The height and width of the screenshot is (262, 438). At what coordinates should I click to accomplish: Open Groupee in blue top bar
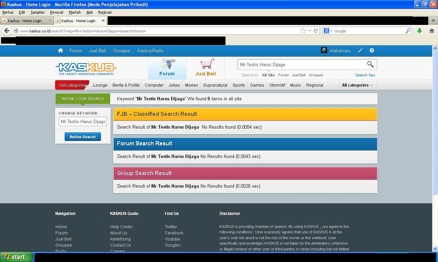(121, 50)
